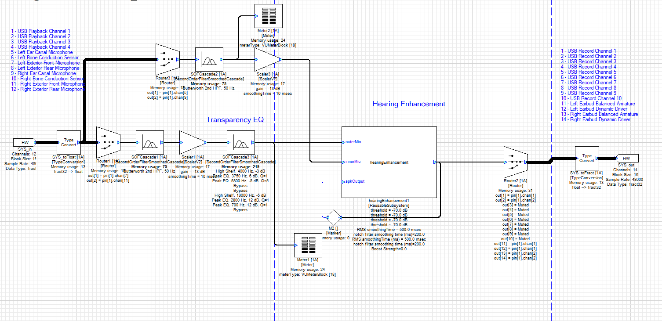Click the M2 marker diamond block

[x=333, y=217]
